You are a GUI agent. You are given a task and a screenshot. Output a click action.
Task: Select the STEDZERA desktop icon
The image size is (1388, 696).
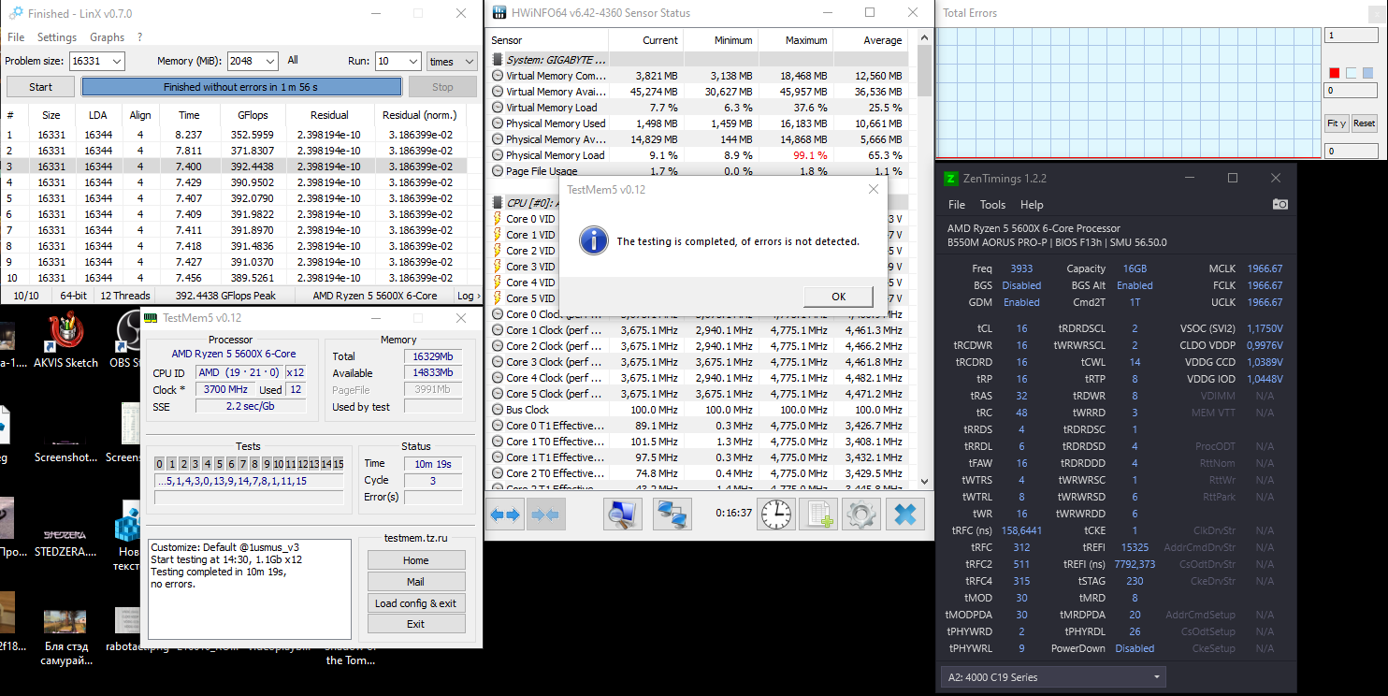point(65,535)
